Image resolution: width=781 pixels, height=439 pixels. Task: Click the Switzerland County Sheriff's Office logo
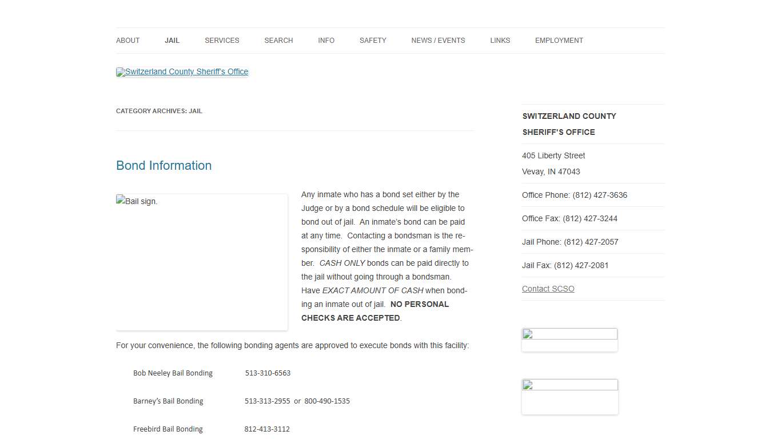click(182, 72)
